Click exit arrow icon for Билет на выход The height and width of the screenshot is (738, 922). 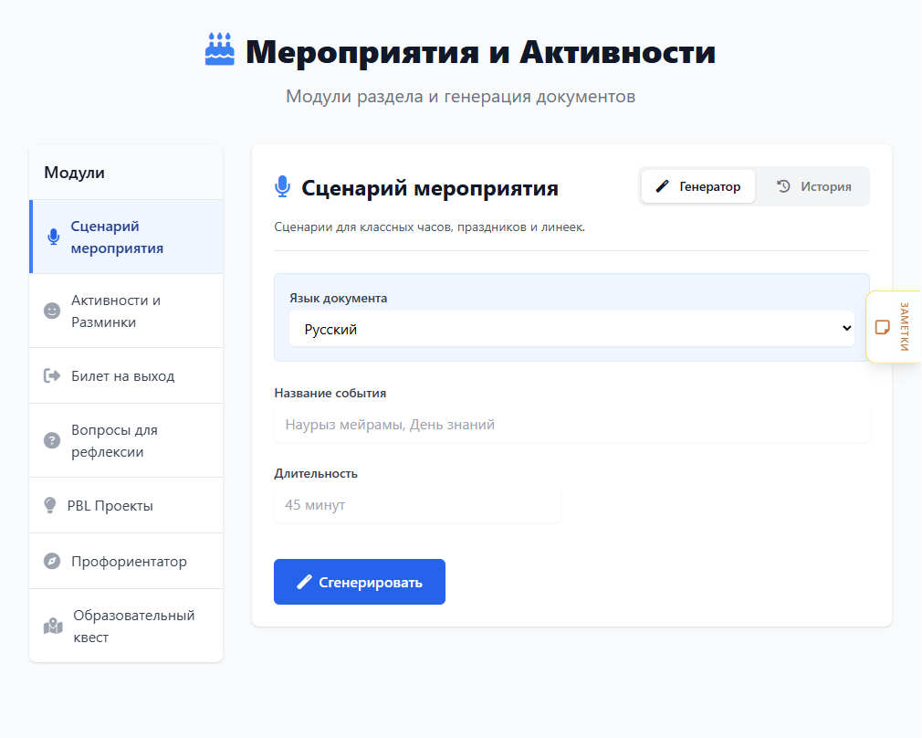tap(52, 375)
